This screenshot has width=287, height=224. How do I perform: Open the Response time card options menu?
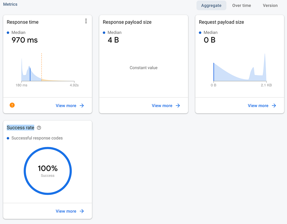coord(86,21)
